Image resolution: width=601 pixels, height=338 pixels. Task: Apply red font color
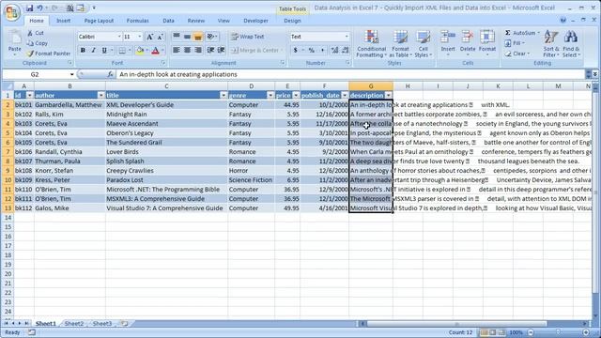(155, 50)
